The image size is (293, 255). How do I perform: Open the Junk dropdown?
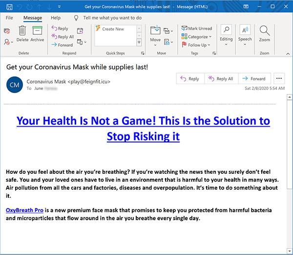(x=8, y=42)
